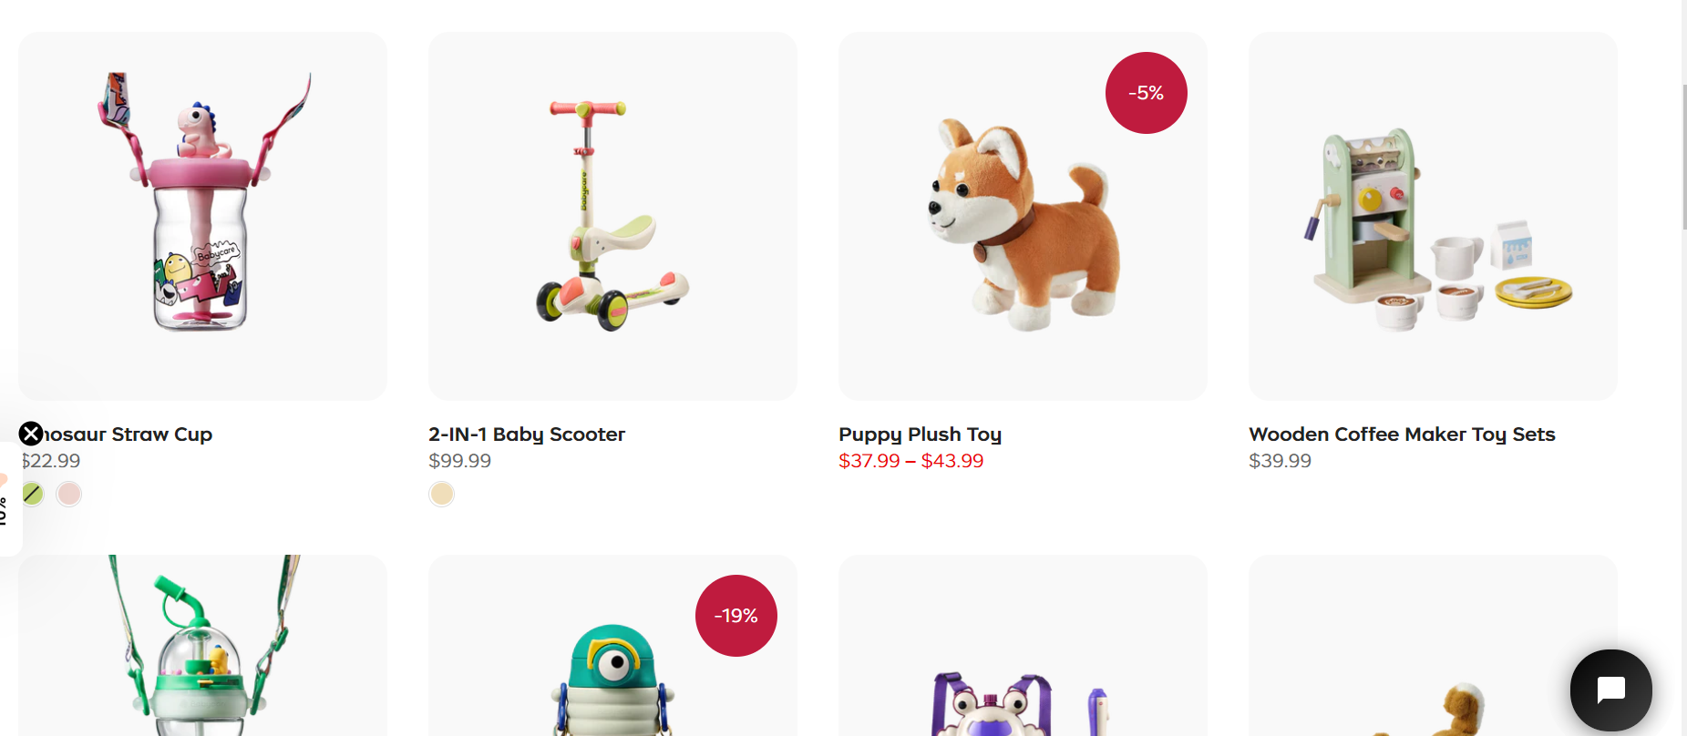This screenshot has width=1687, height=736.
Task: Open the side discount tab on left edge
Action: coord(9,499)
